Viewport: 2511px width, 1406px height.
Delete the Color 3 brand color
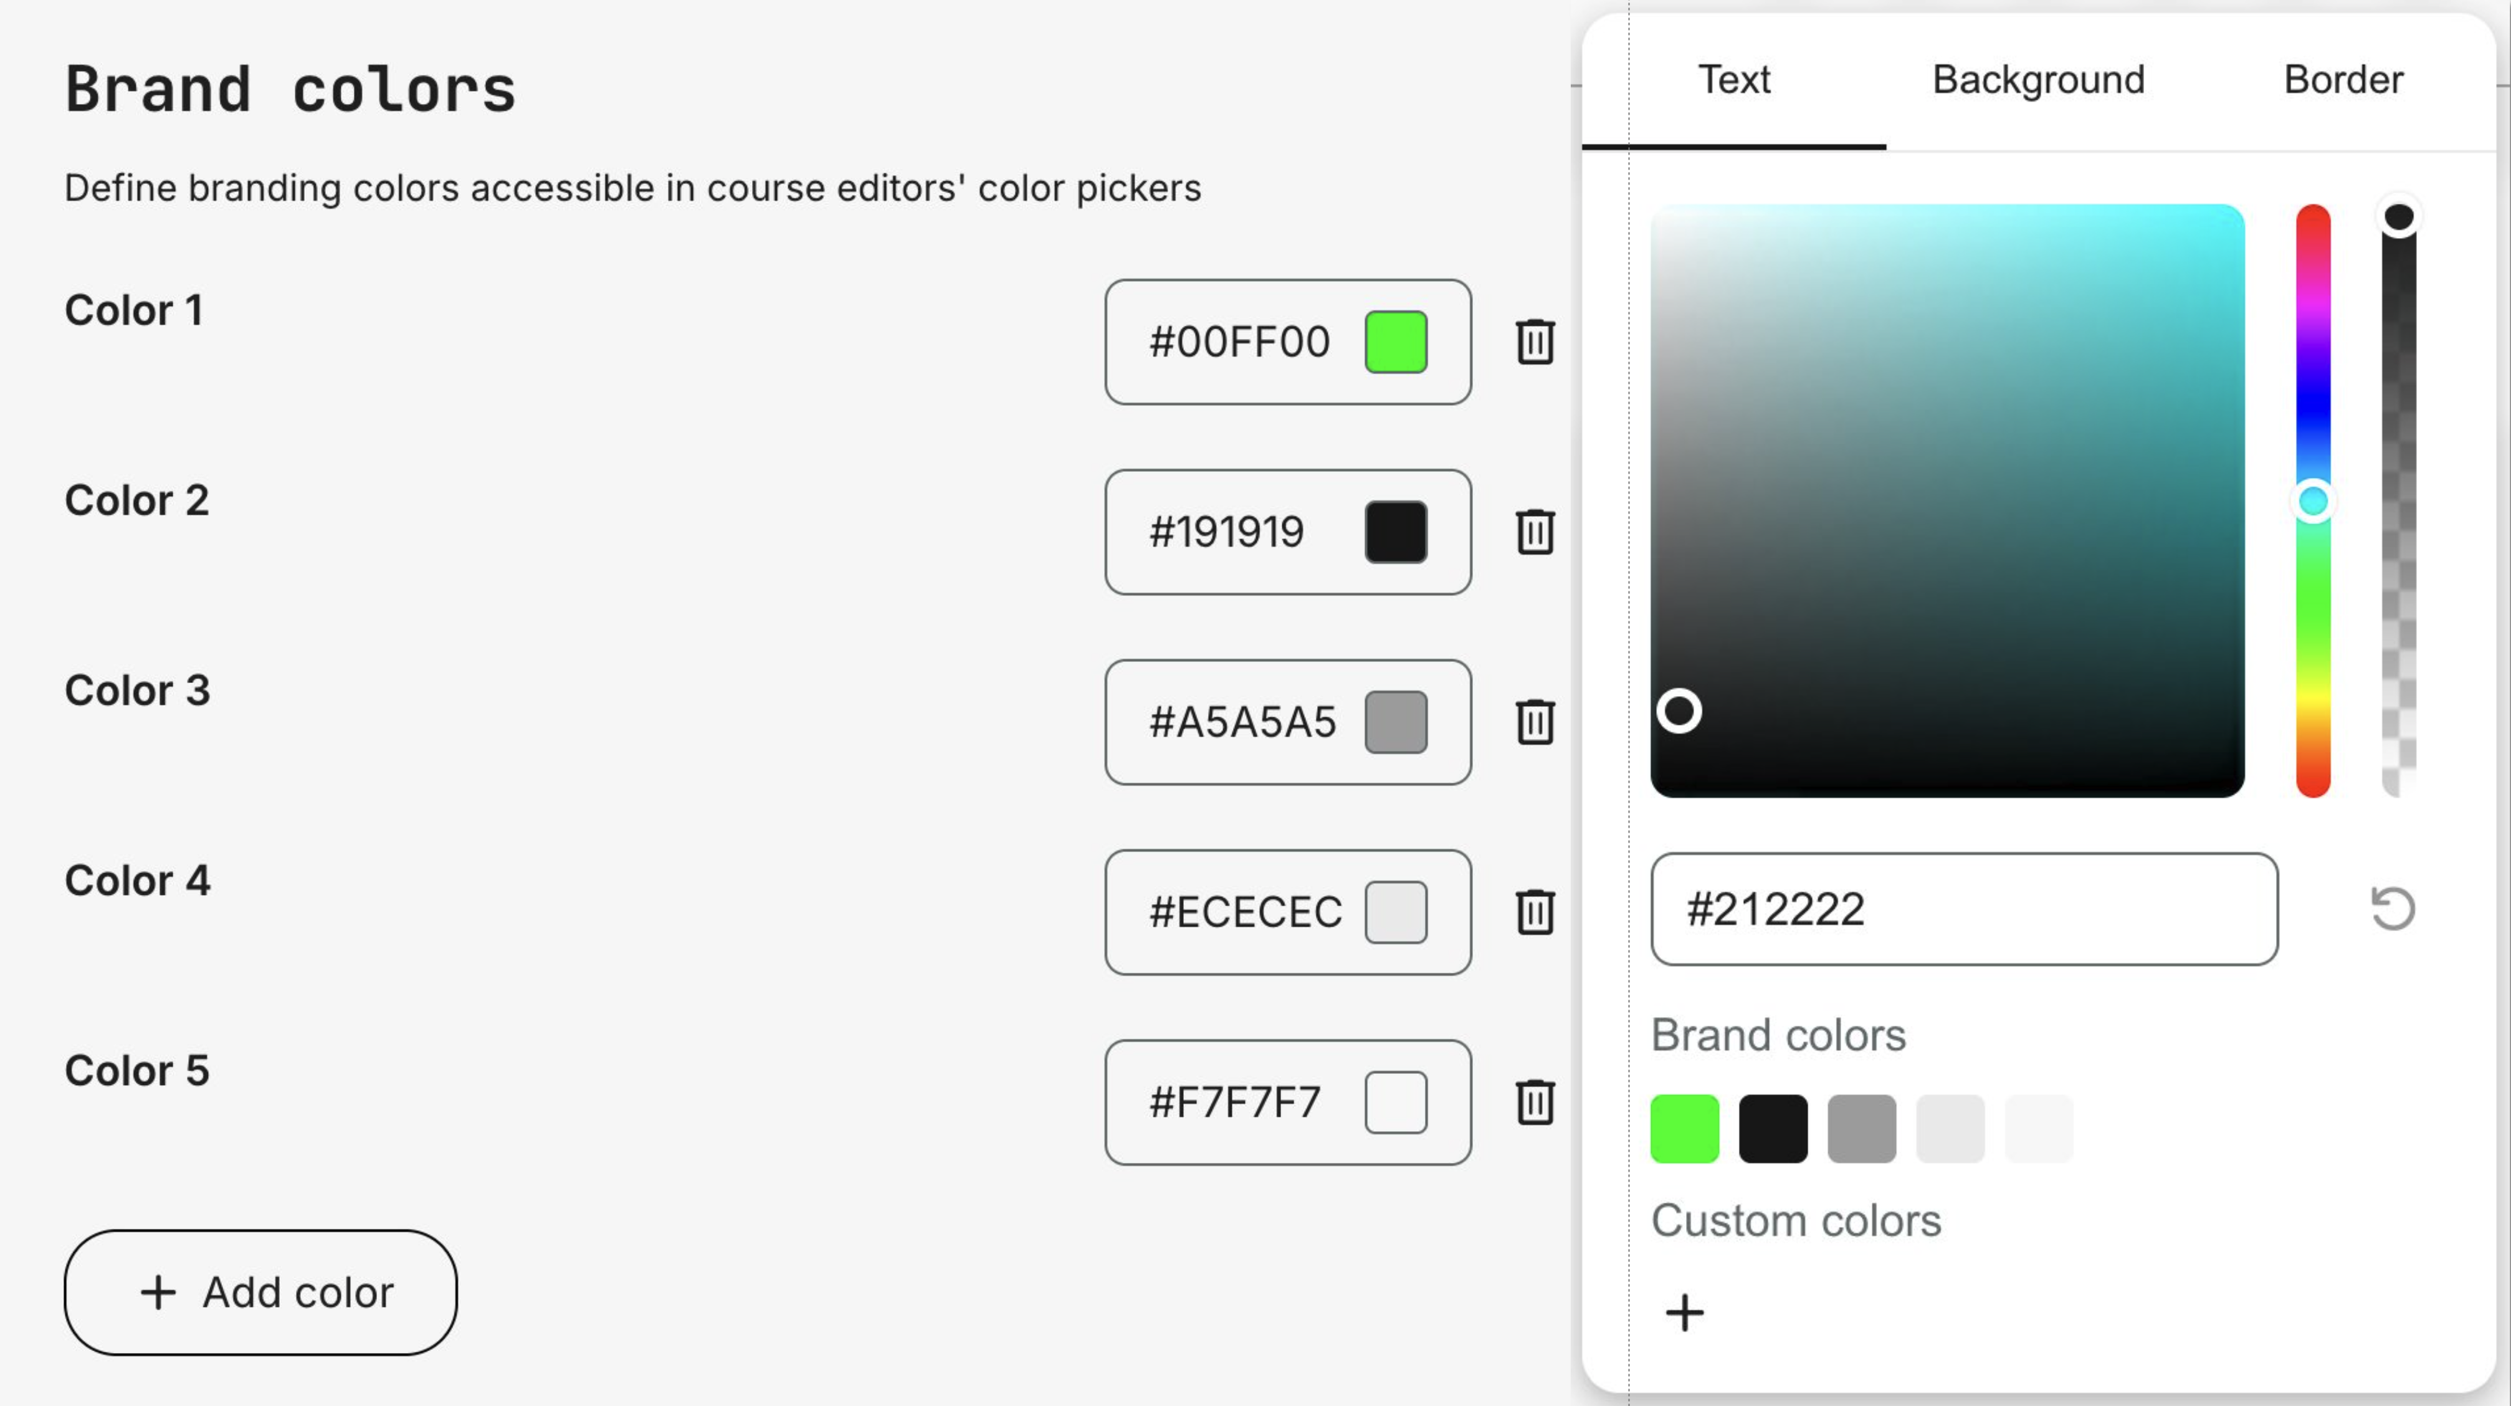tap(1533, 722)
